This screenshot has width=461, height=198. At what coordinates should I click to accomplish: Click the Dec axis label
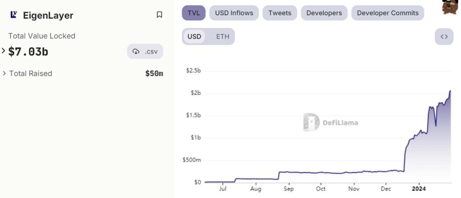[x=386, y=189]
